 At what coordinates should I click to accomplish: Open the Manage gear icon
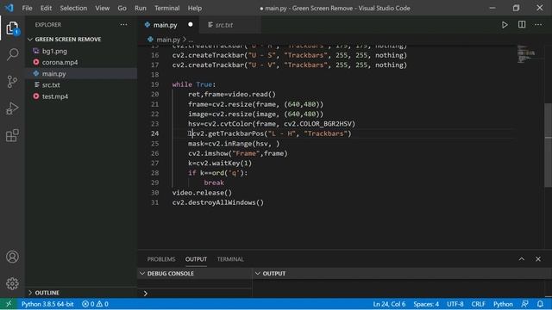point(12,283)
